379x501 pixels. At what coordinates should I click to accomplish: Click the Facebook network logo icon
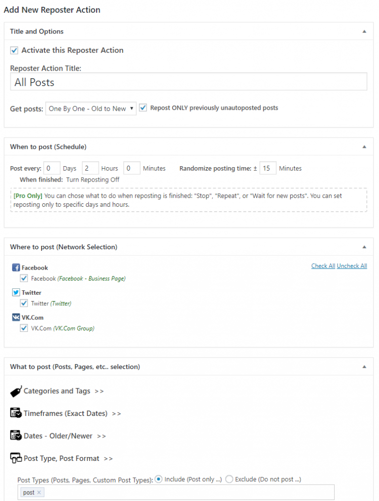pos(16,268)
